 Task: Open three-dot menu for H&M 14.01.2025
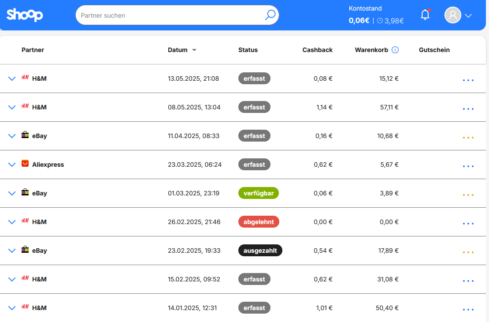[468, 310]
